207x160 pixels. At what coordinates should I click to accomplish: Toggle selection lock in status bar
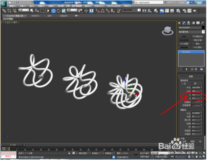pos(69,153)
